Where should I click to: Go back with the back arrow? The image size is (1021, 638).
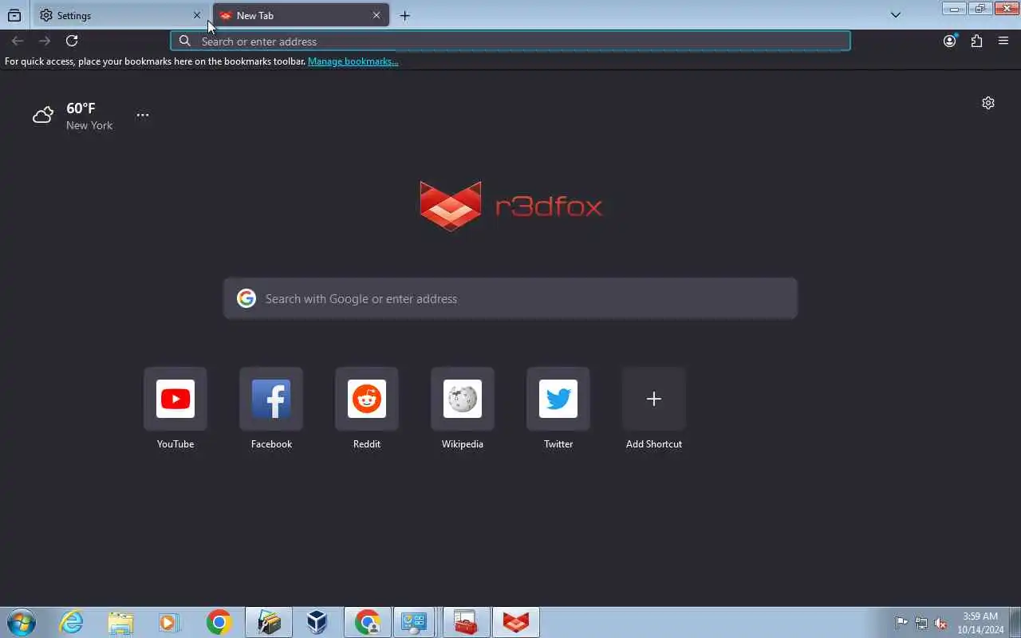point(18,41)
